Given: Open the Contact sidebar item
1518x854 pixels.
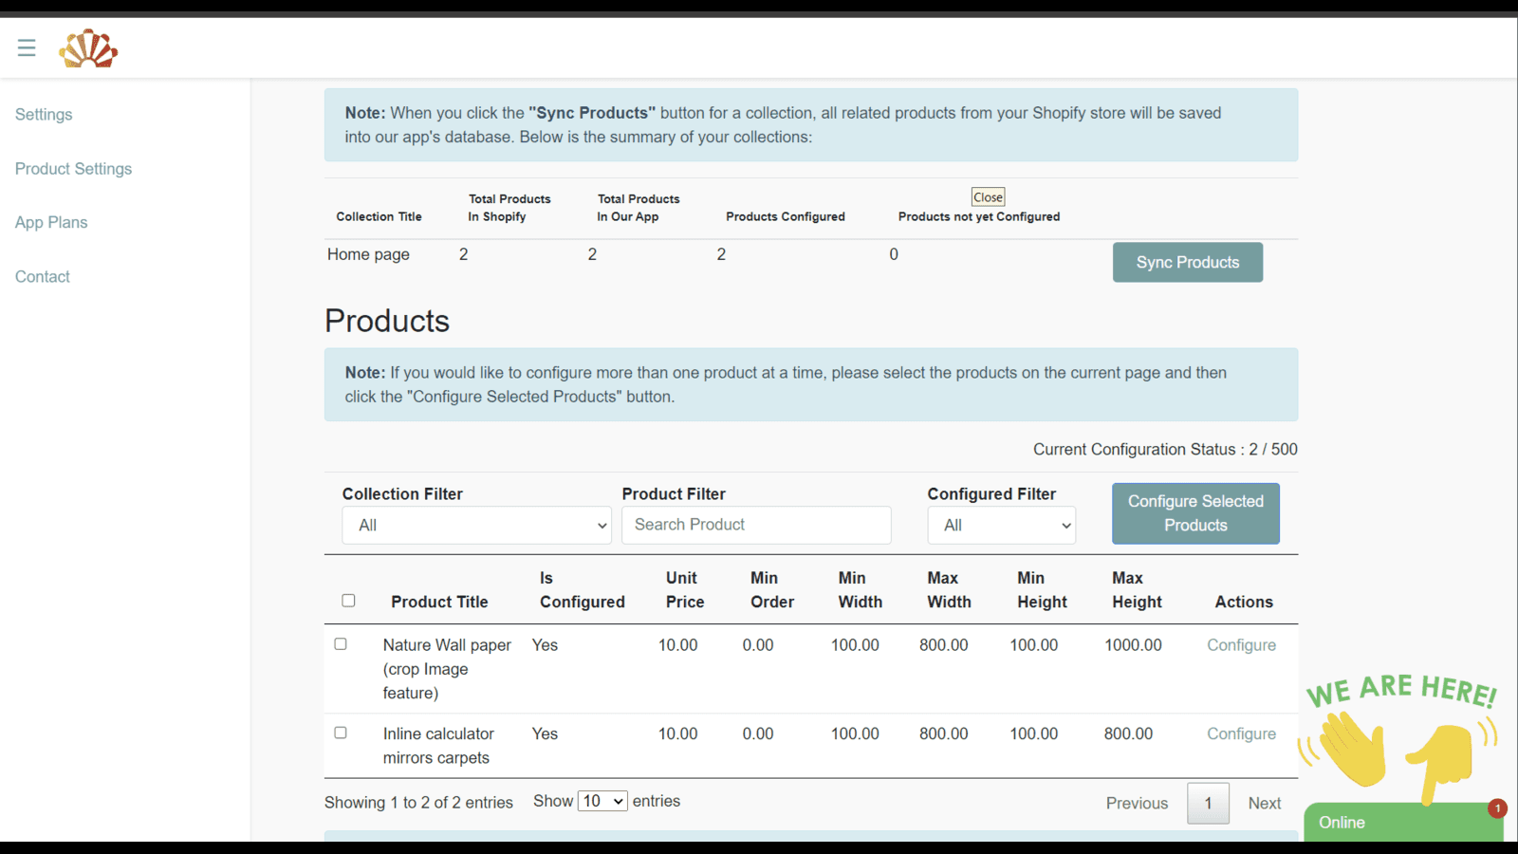Looking at the screenshot, I should tap(43, 277).
